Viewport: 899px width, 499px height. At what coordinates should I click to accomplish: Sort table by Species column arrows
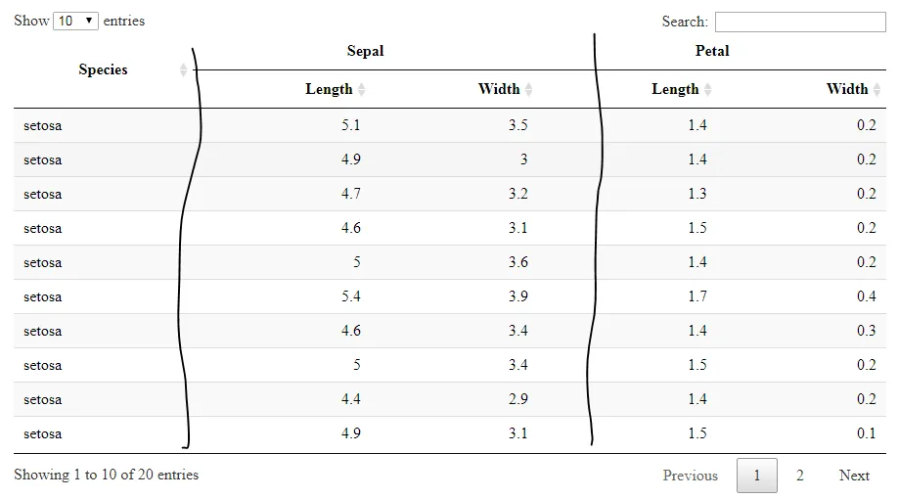[184, 70]
